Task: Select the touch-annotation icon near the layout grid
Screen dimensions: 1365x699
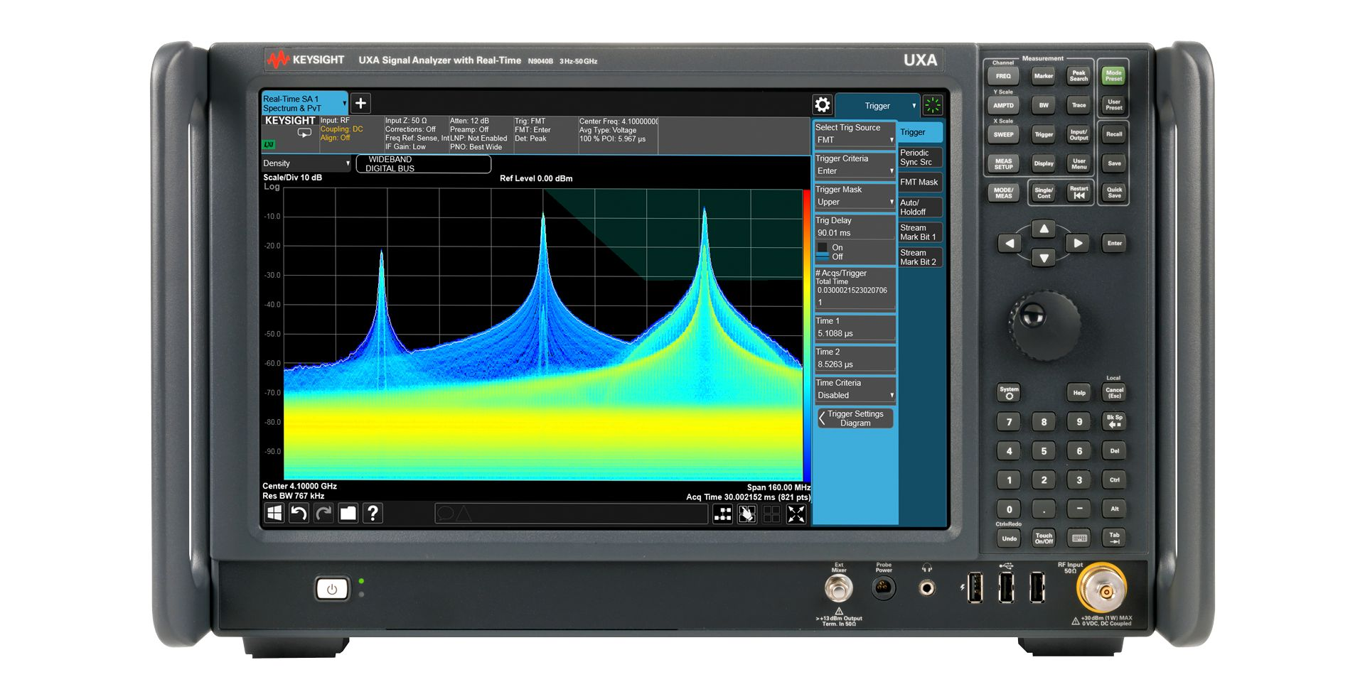Action: click(747, 513)
